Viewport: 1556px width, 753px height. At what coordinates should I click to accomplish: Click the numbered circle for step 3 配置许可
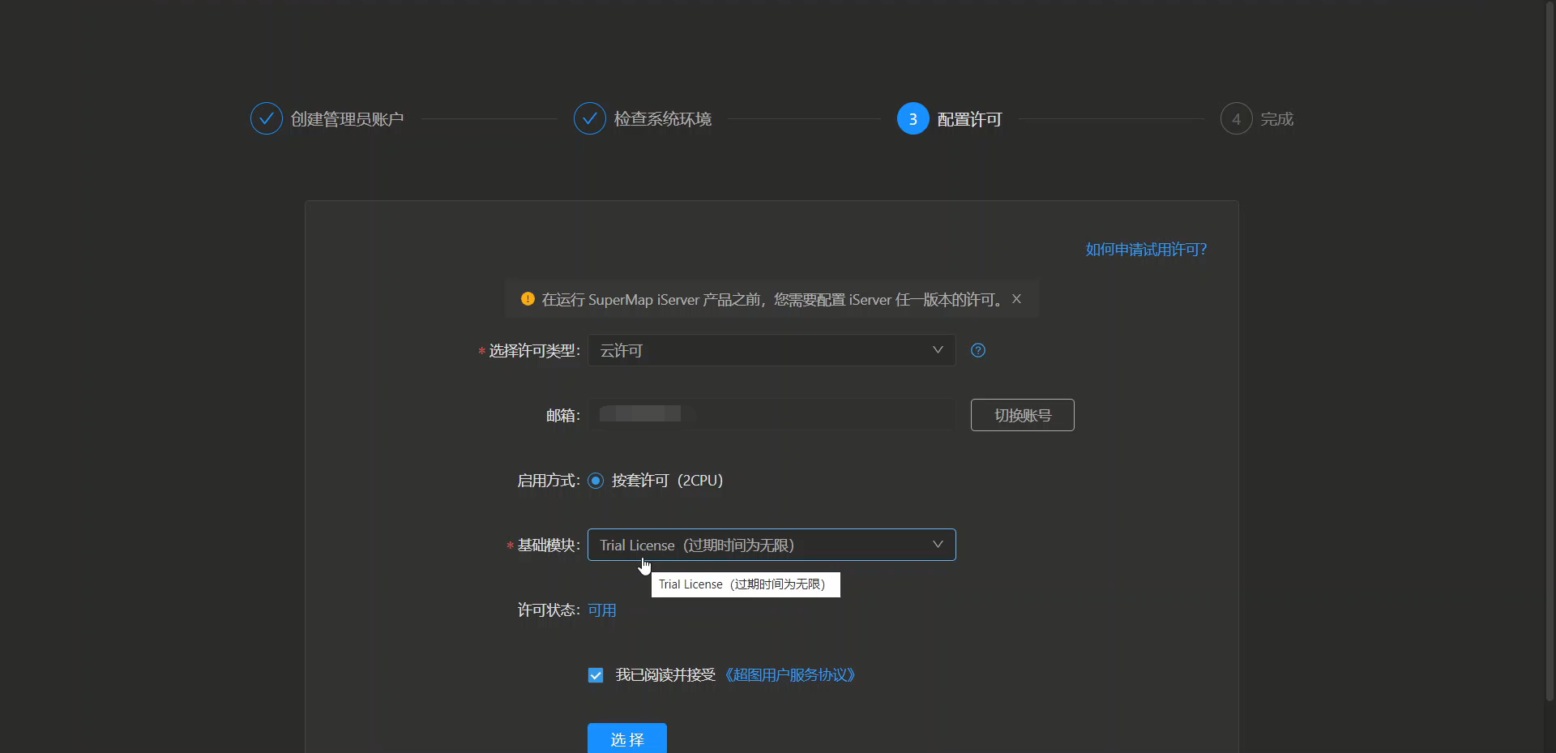(913, 118)
